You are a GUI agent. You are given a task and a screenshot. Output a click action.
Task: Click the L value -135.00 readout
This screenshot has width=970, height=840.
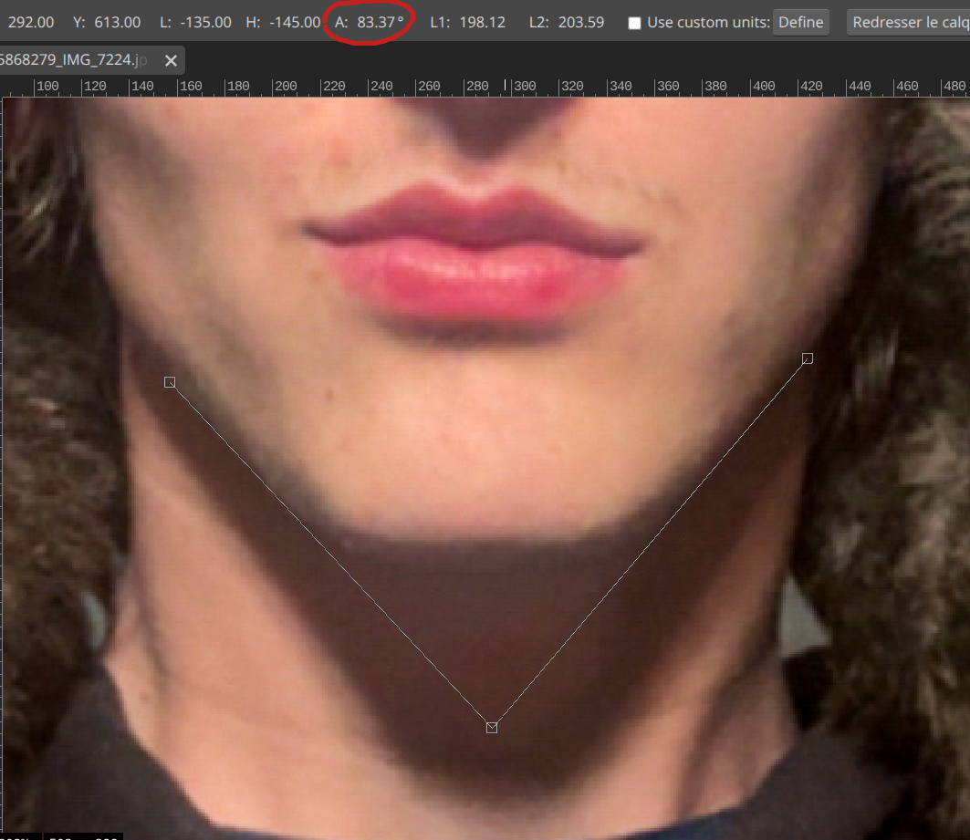click(205, 22)
